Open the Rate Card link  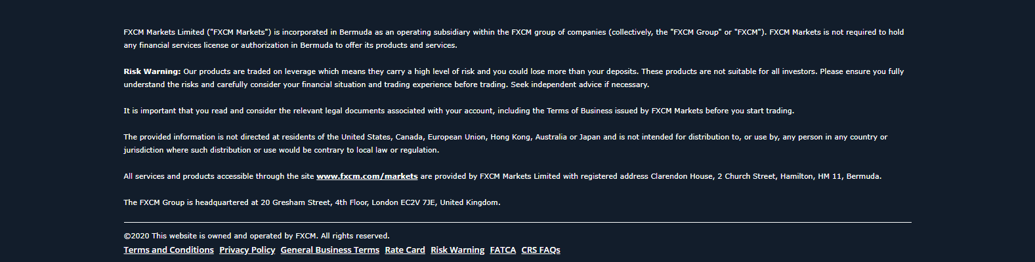pos(405,250)
